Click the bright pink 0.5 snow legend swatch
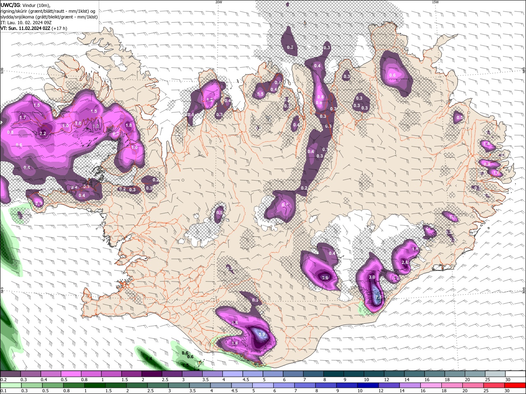 click(x=71, y=374)
